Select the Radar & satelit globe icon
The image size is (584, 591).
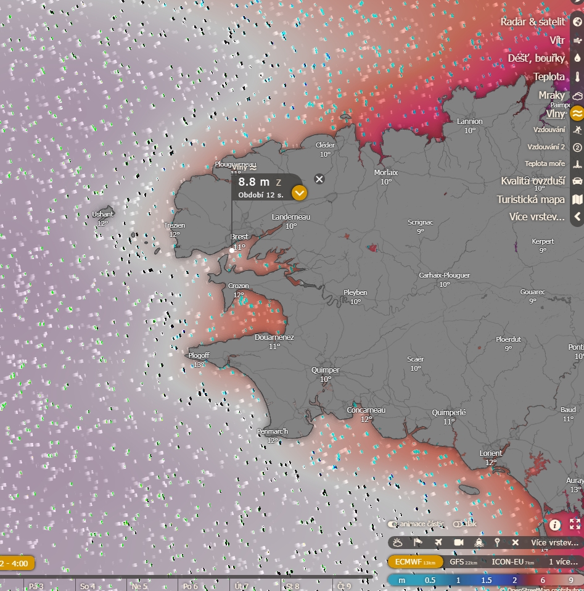click(577, 22)
